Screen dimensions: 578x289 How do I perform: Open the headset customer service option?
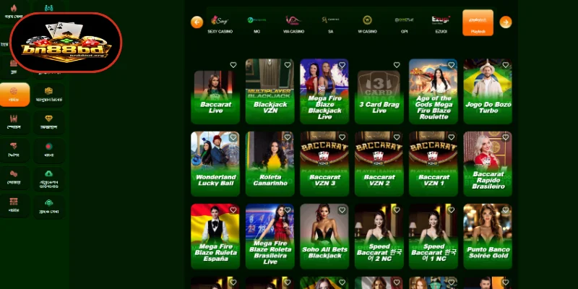[48, 206]
